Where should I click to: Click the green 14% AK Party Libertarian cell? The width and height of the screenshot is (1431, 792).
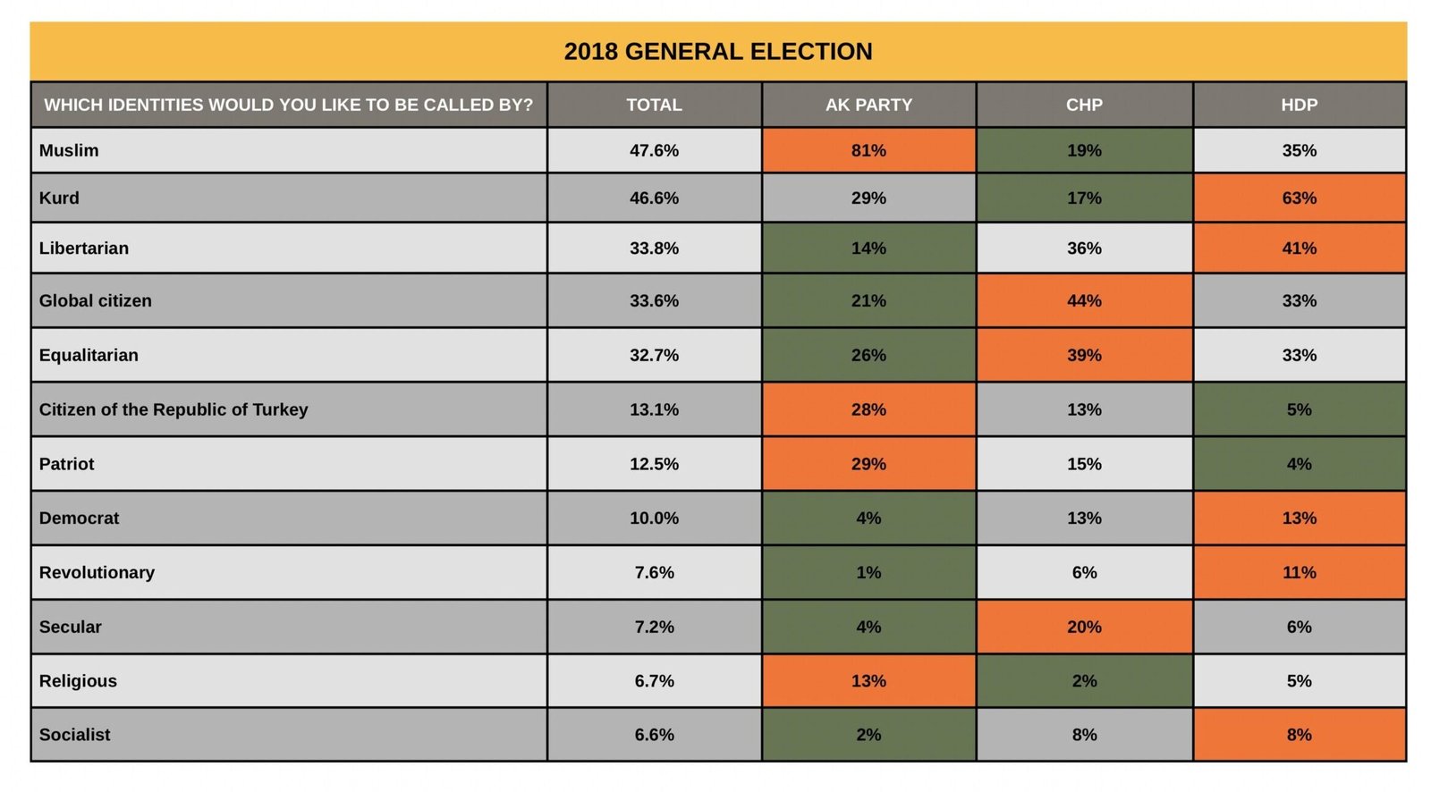pos(868,248)
